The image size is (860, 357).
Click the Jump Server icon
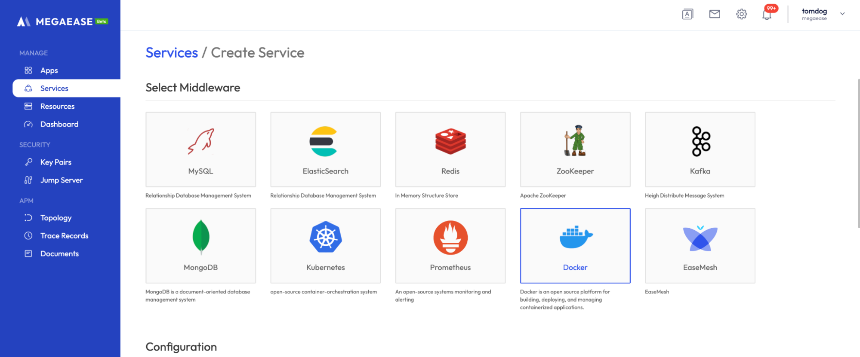coord(28,180)
